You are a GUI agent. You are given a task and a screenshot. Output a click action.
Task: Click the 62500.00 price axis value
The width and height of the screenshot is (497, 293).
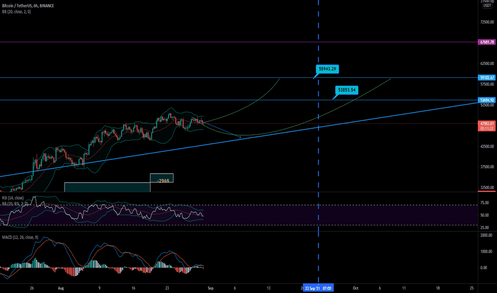pos(487,64)
